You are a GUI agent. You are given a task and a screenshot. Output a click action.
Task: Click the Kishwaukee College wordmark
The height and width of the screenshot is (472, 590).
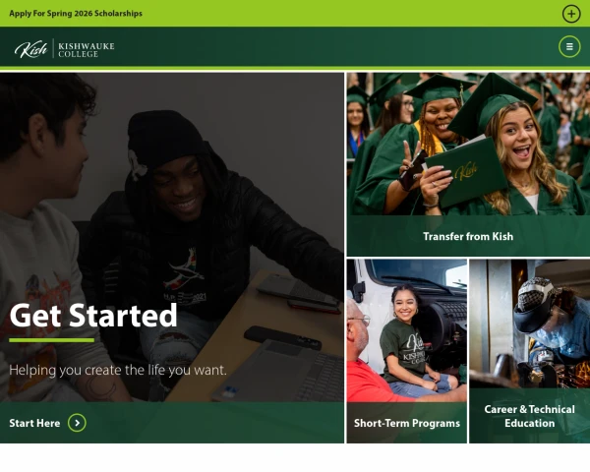click(87, 50)
